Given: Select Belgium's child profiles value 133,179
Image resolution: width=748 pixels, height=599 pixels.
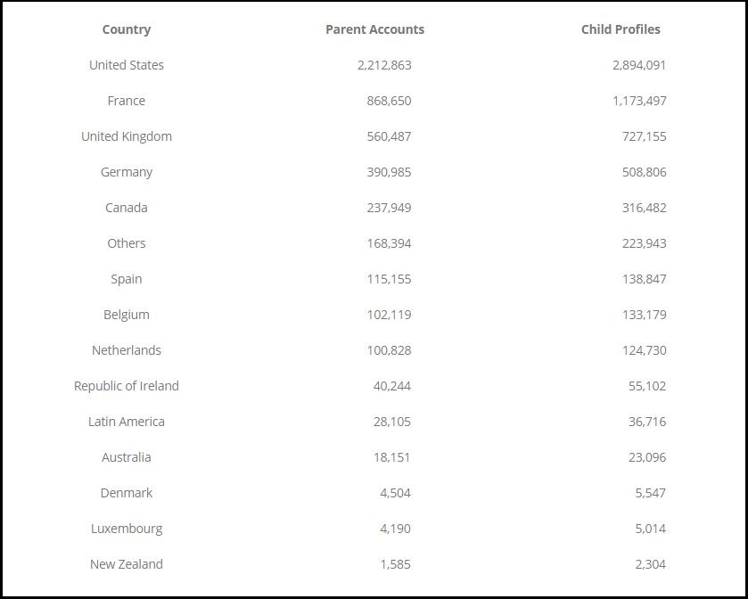Looking at the screenshot, I should (644, 315).
